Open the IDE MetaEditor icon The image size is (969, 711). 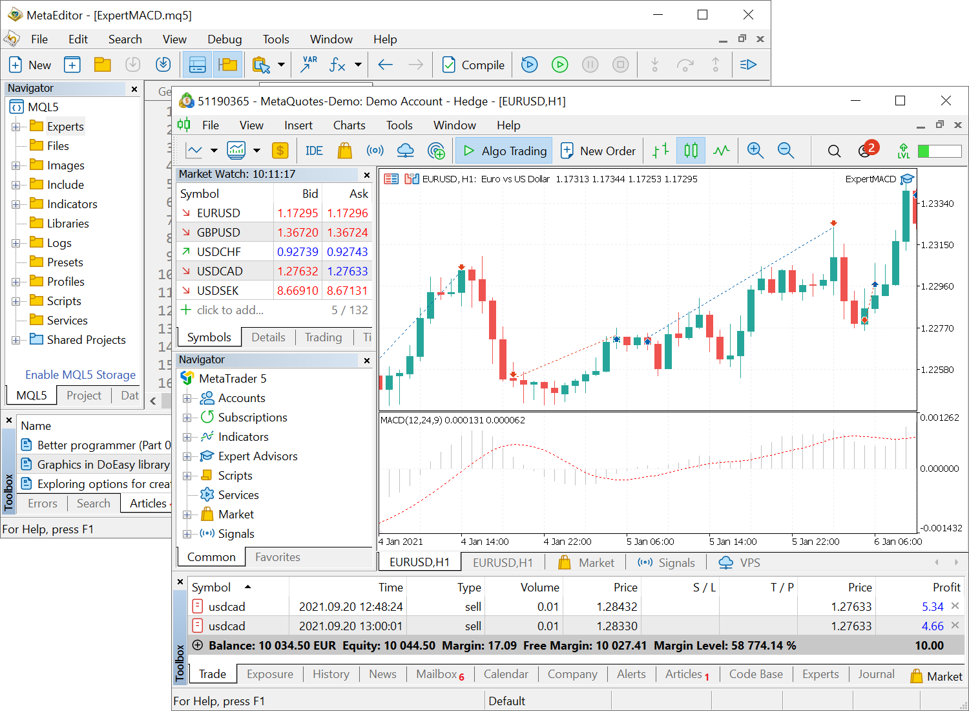point(314,151)
